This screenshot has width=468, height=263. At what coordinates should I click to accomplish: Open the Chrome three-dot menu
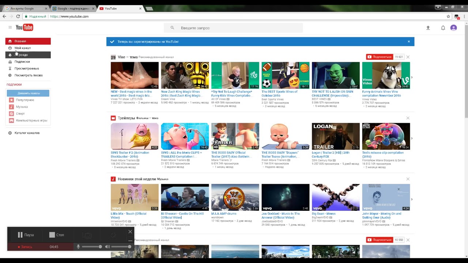464,16
